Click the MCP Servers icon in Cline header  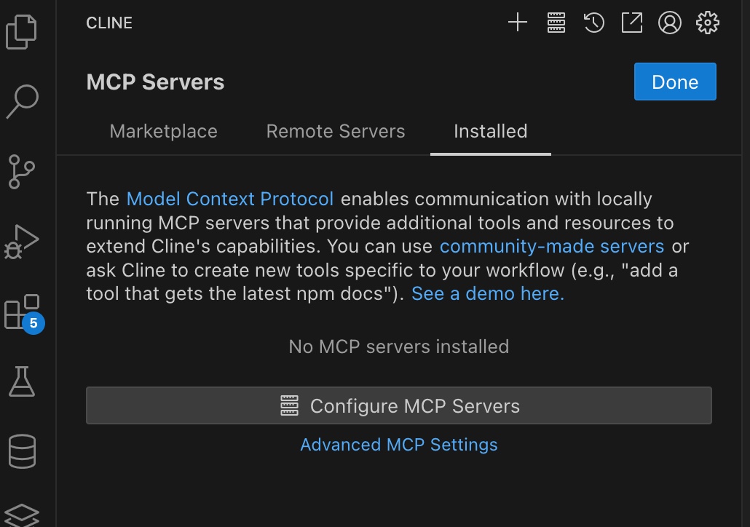(x=556, y=23)
